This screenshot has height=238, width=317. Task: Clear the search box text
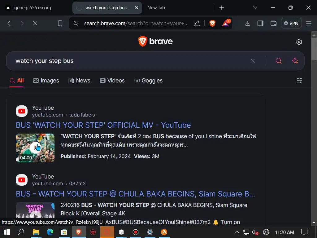(253, 61)
